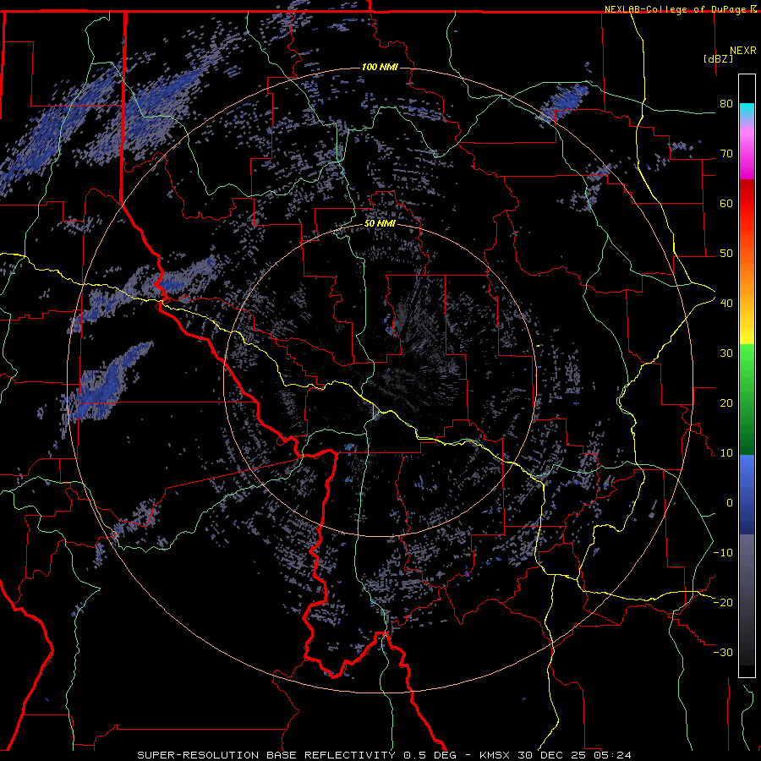This screenshot has height=761, width=761.
Task: Click the NEXLAB-College of DuPage credit text
Action: click(676, 9)
